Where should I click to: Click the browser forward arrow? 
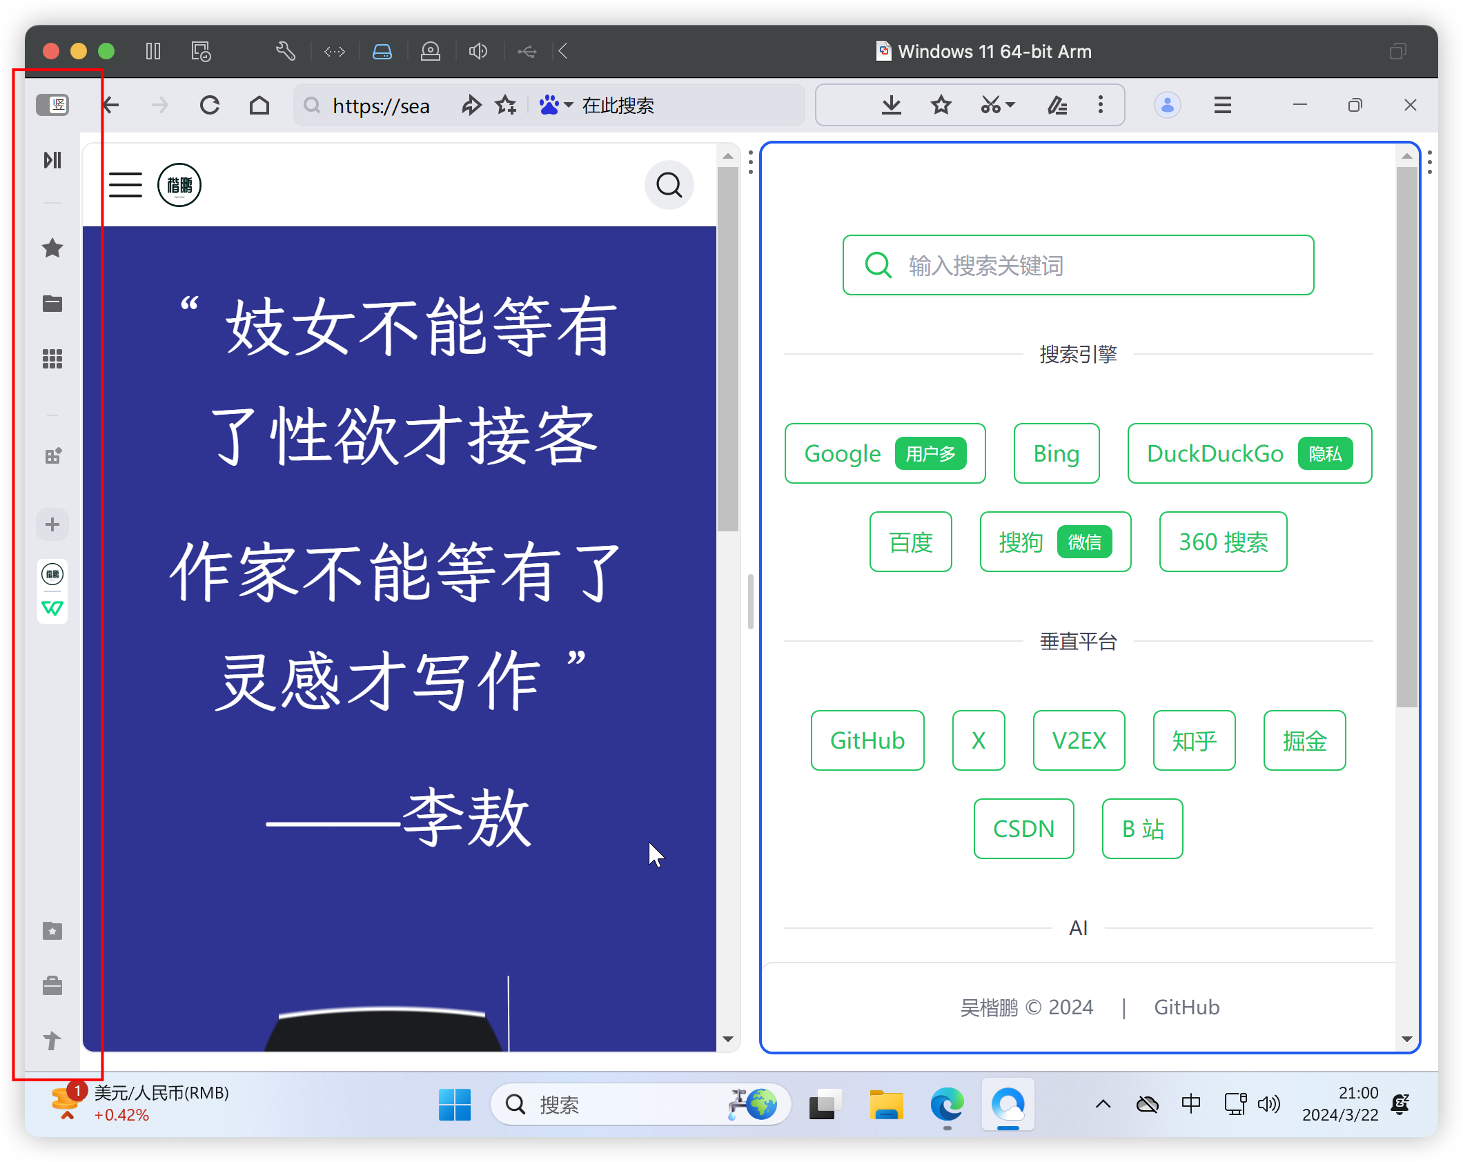pyautogui.click(x=159, y=105)
